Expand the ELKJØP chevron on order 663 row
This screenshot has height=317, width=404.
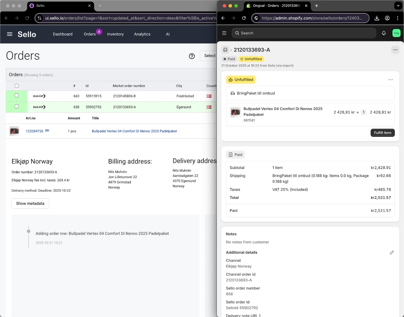pos(45,96)
